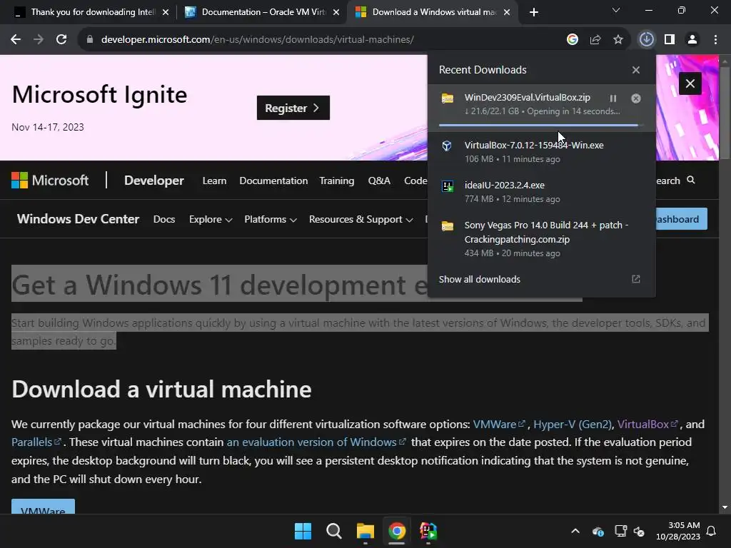Open the ideaIU-2023.2.4.exe download
This screenshot has height=548, width=731.
tap(541, 192)
